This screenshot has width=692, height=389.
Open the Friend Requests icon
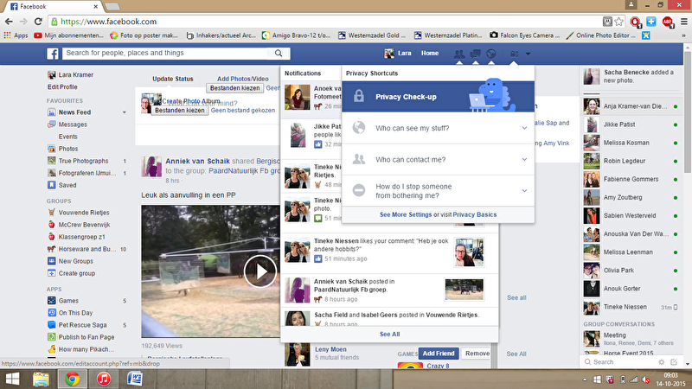tap(458, 54)
